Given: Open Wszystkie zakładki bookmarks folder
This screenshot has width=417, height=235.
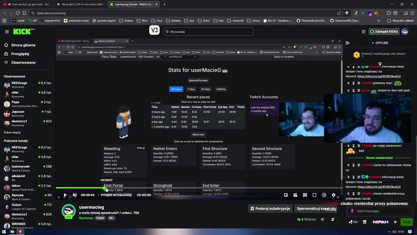Looking at the screenshot, I should point(400,21).
